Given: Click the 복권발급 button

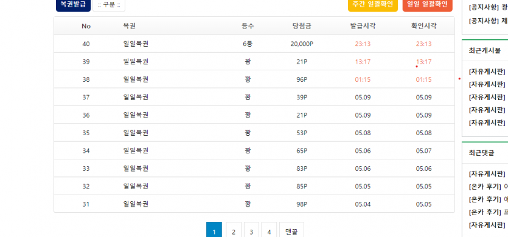Looking at the screenshot, I should click(73, 5).
